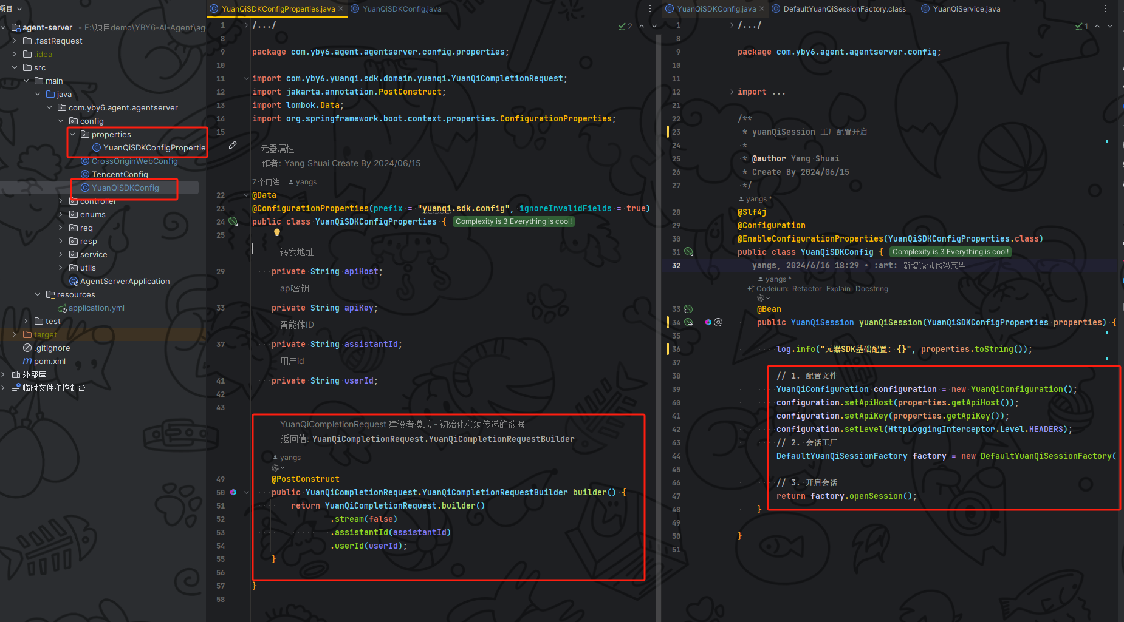The height and width of the screenshot is (622, 1124).
Task: Click the Codeium sparkle icon above @Bean
Action: [751, 289]
